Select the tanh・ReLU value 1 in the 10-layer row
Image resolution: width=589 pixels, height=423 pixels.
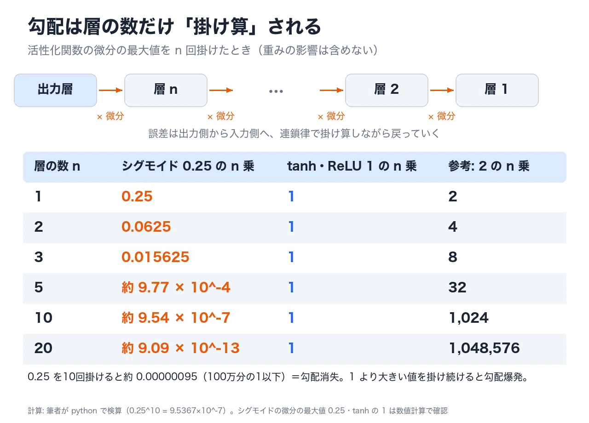[291, 318]
